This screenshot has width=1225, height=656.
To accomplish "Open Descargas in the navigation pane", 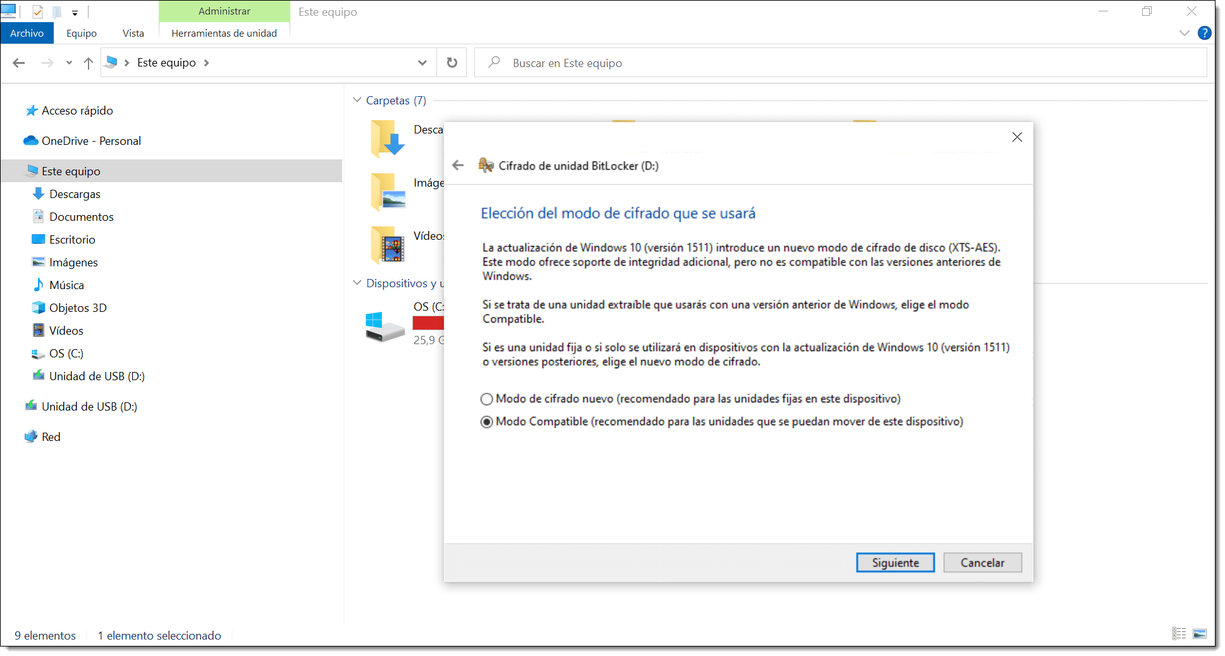I will tap(75, 194).
